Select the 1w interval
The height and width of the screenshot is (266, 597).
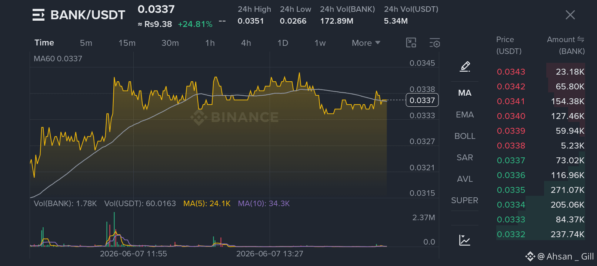pyautogui.click(x=320, y=43)
